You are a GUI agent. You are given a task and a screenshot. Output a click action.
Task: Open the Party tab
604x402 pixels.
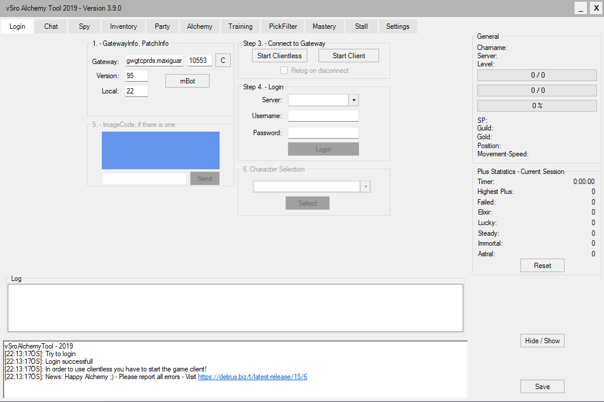tap(162, 26)
